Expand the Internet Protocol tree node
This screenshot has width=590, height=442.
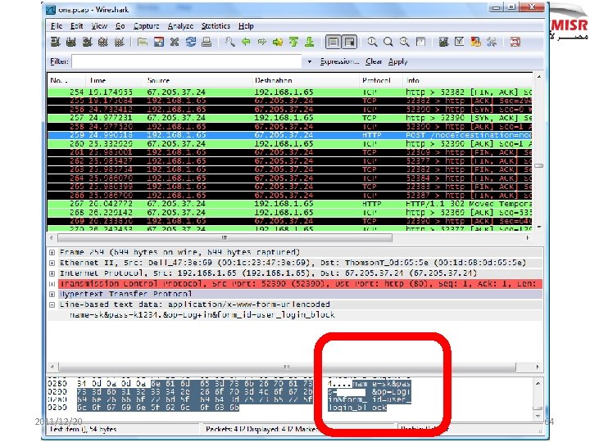coord(52,273)
